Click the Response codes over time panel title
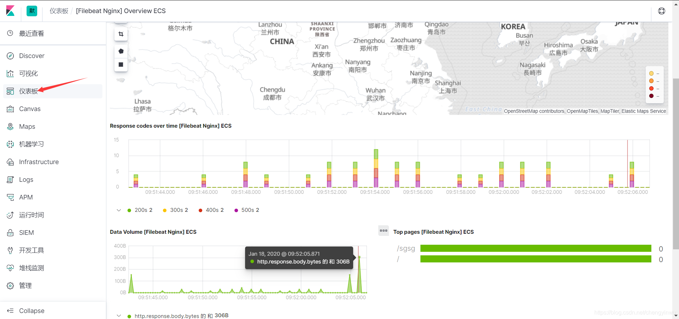Image resolution: width=679 pixels, height=319 pixels. [170, 126]
